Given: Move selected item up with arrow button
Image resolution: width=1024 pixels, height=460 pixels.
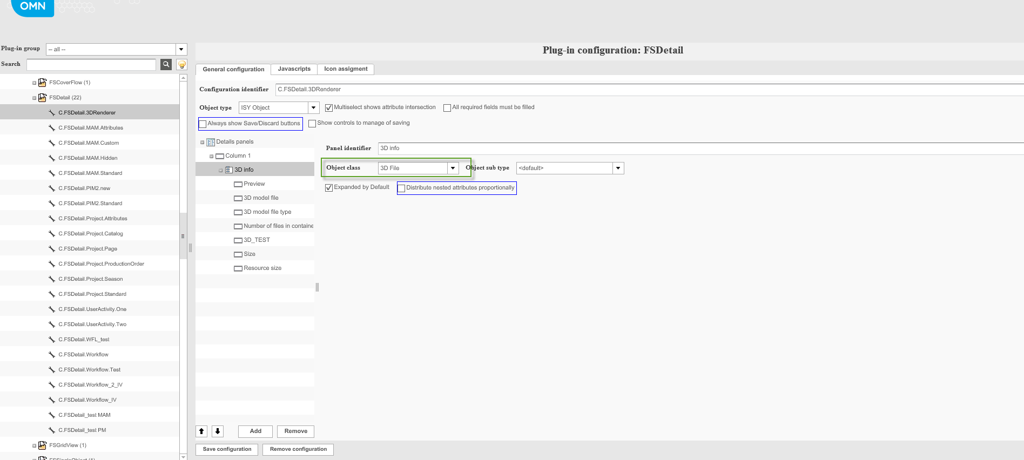Looking at the screenshot, I should click(201, 431).
